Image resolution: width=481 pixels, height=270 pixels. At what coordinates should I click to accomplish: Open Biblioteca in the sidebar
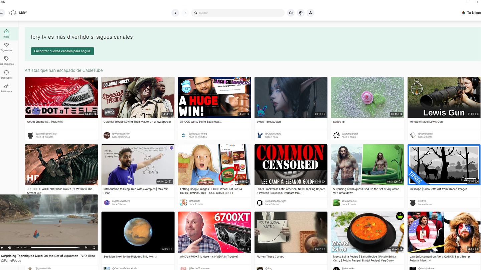pyautogui.click(x=6, y=88)
